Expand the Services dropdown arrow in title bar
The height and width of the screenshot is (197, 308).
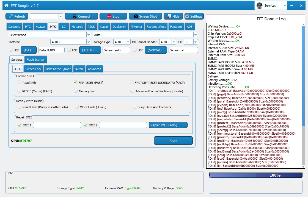point(285,5)
